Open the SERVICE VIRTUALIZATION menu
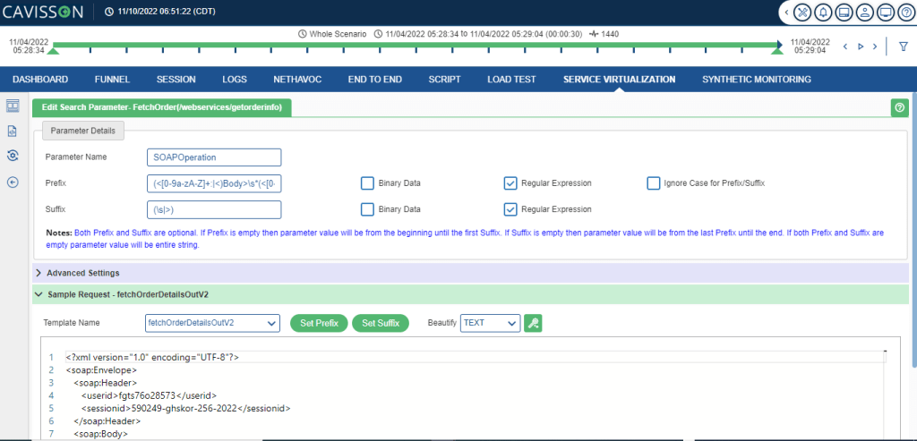Image resolution: width=917 pixels, height=441 pixels. (x=620, y=80)
